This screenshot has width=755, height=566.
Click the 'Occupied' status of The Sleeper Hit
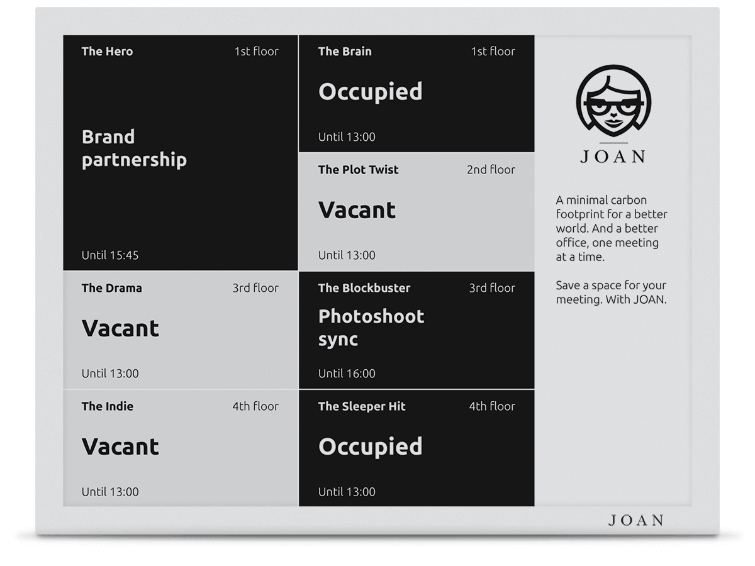370,447
